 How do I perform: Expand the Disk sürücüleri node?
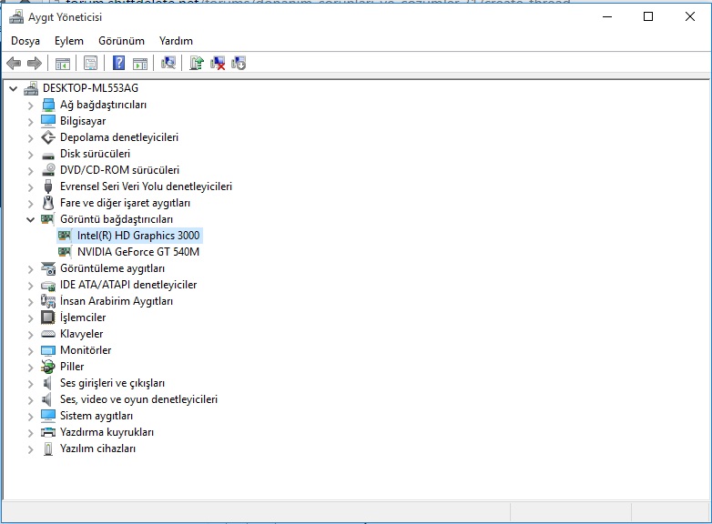[x=31, y=154]
